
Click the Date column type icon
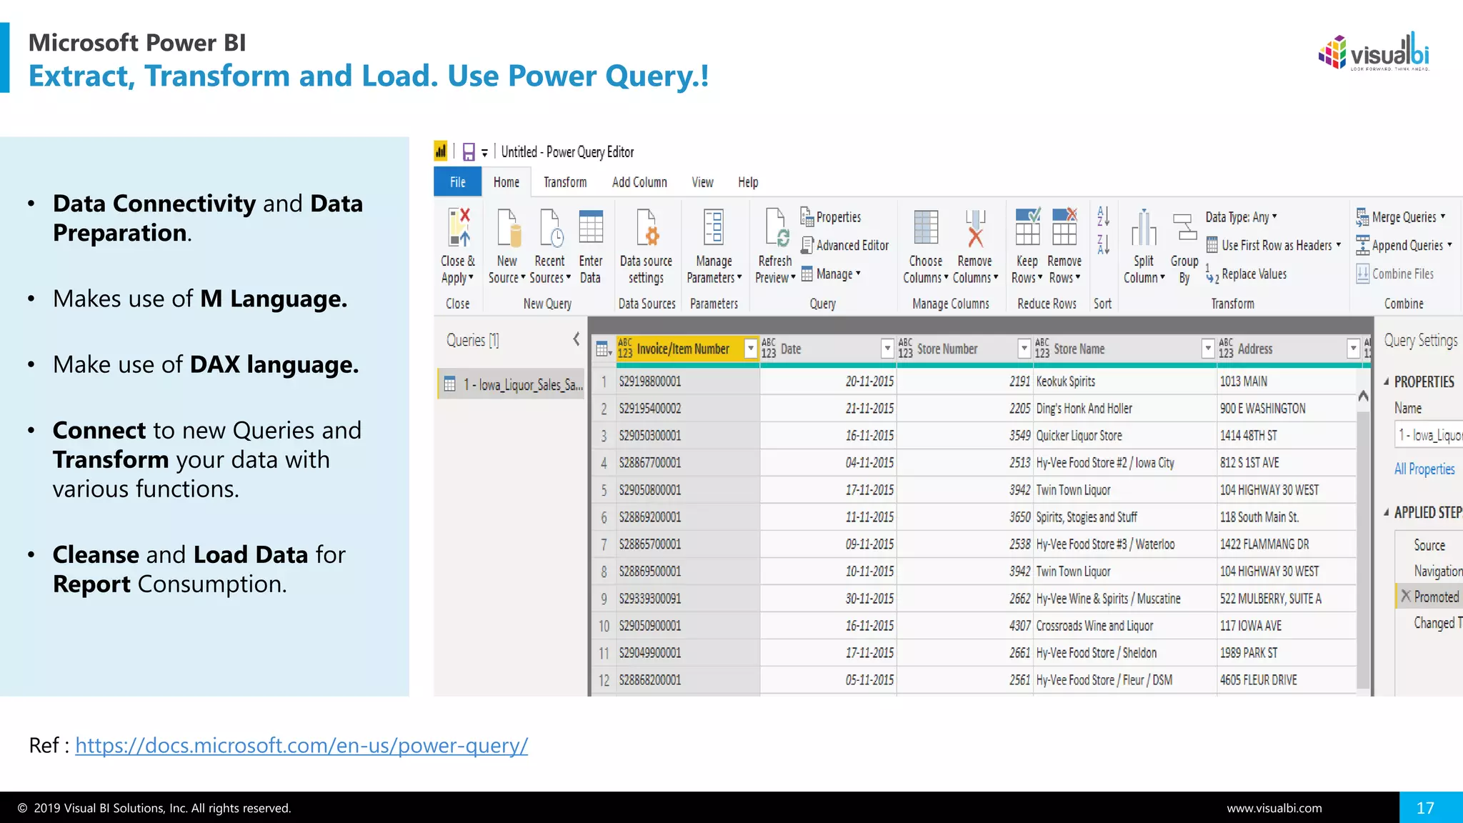[x=769, y=349]
